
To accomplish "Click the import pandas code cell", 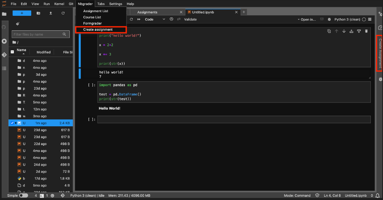I will click(x=234, y=92).
